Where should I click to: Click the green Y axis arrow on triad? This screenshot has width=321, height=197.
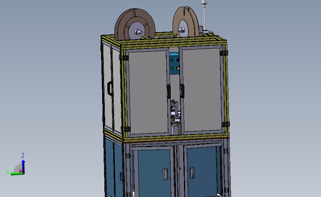17,174
